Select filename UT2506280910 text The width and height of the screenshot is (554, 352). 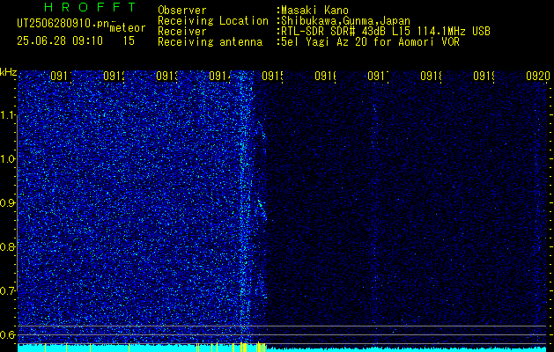tap(63, 23)
